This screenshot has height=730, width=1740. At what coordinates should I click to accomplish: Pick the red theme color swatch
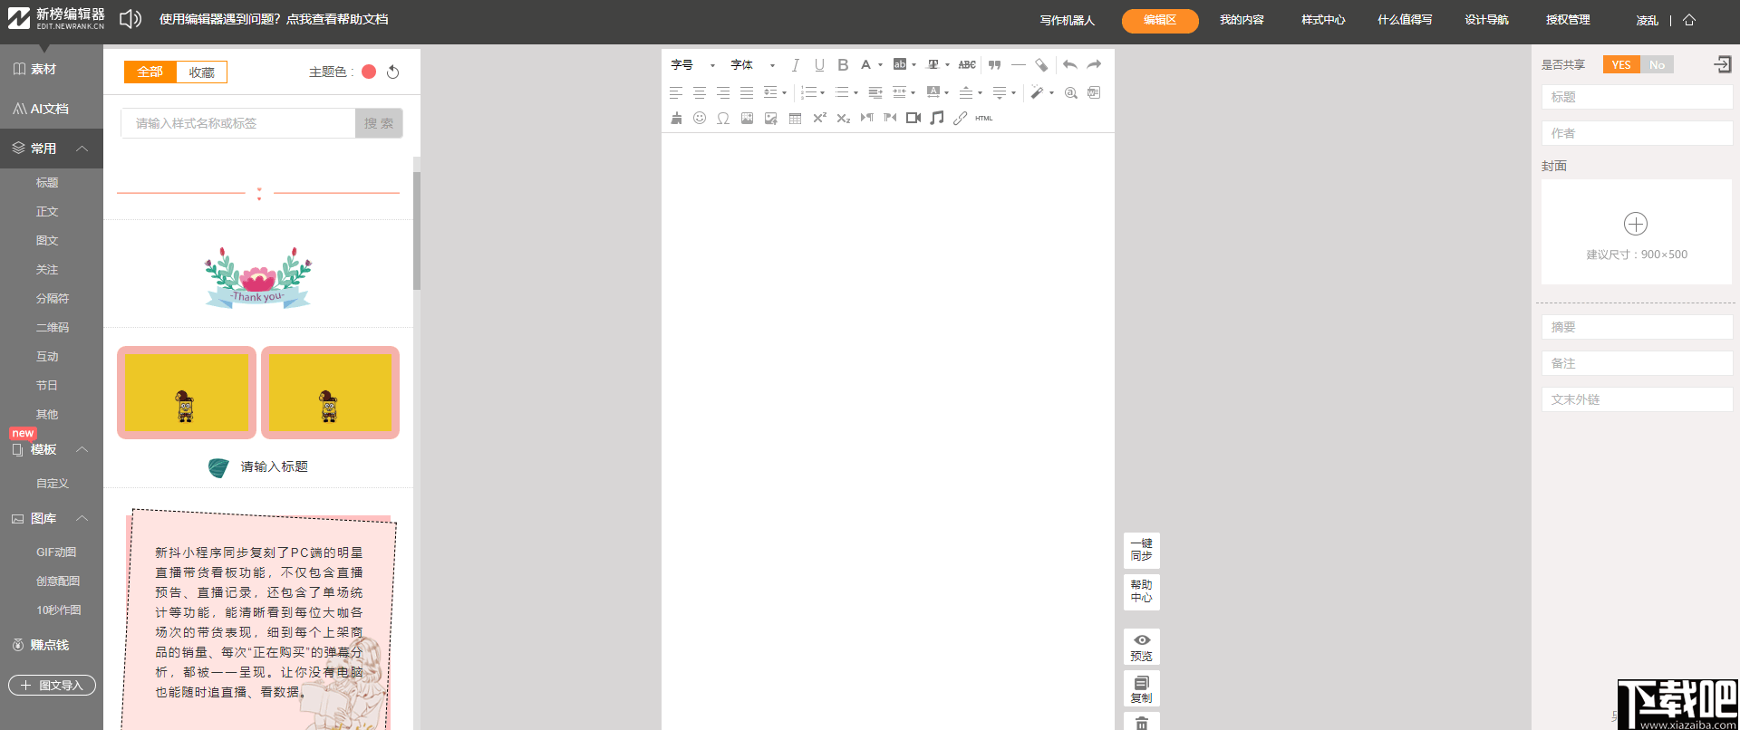click(x=369, y=72)
